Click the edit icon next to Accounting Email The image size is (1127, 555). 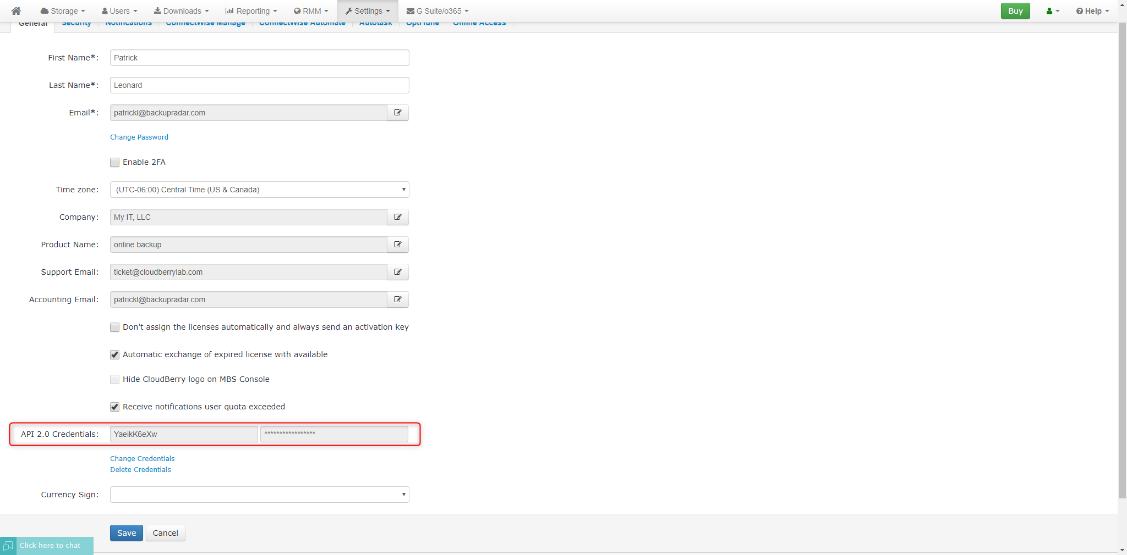(397, 299)
